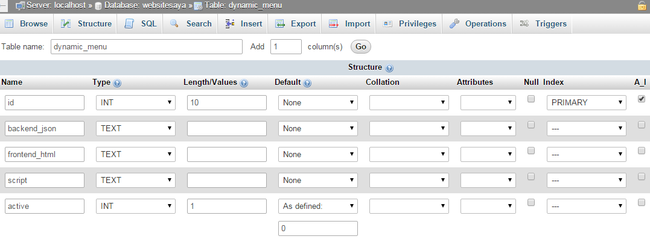Click the server icon in breadcrumb
Screen dimensions: 650x239
[21, 6]
